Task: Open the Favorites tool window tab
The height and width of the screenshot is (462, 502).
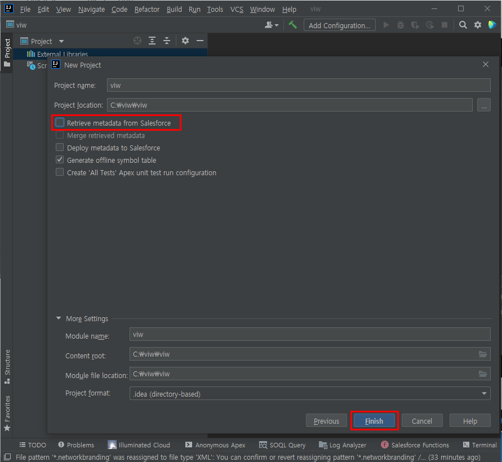Action: point(7,414)
